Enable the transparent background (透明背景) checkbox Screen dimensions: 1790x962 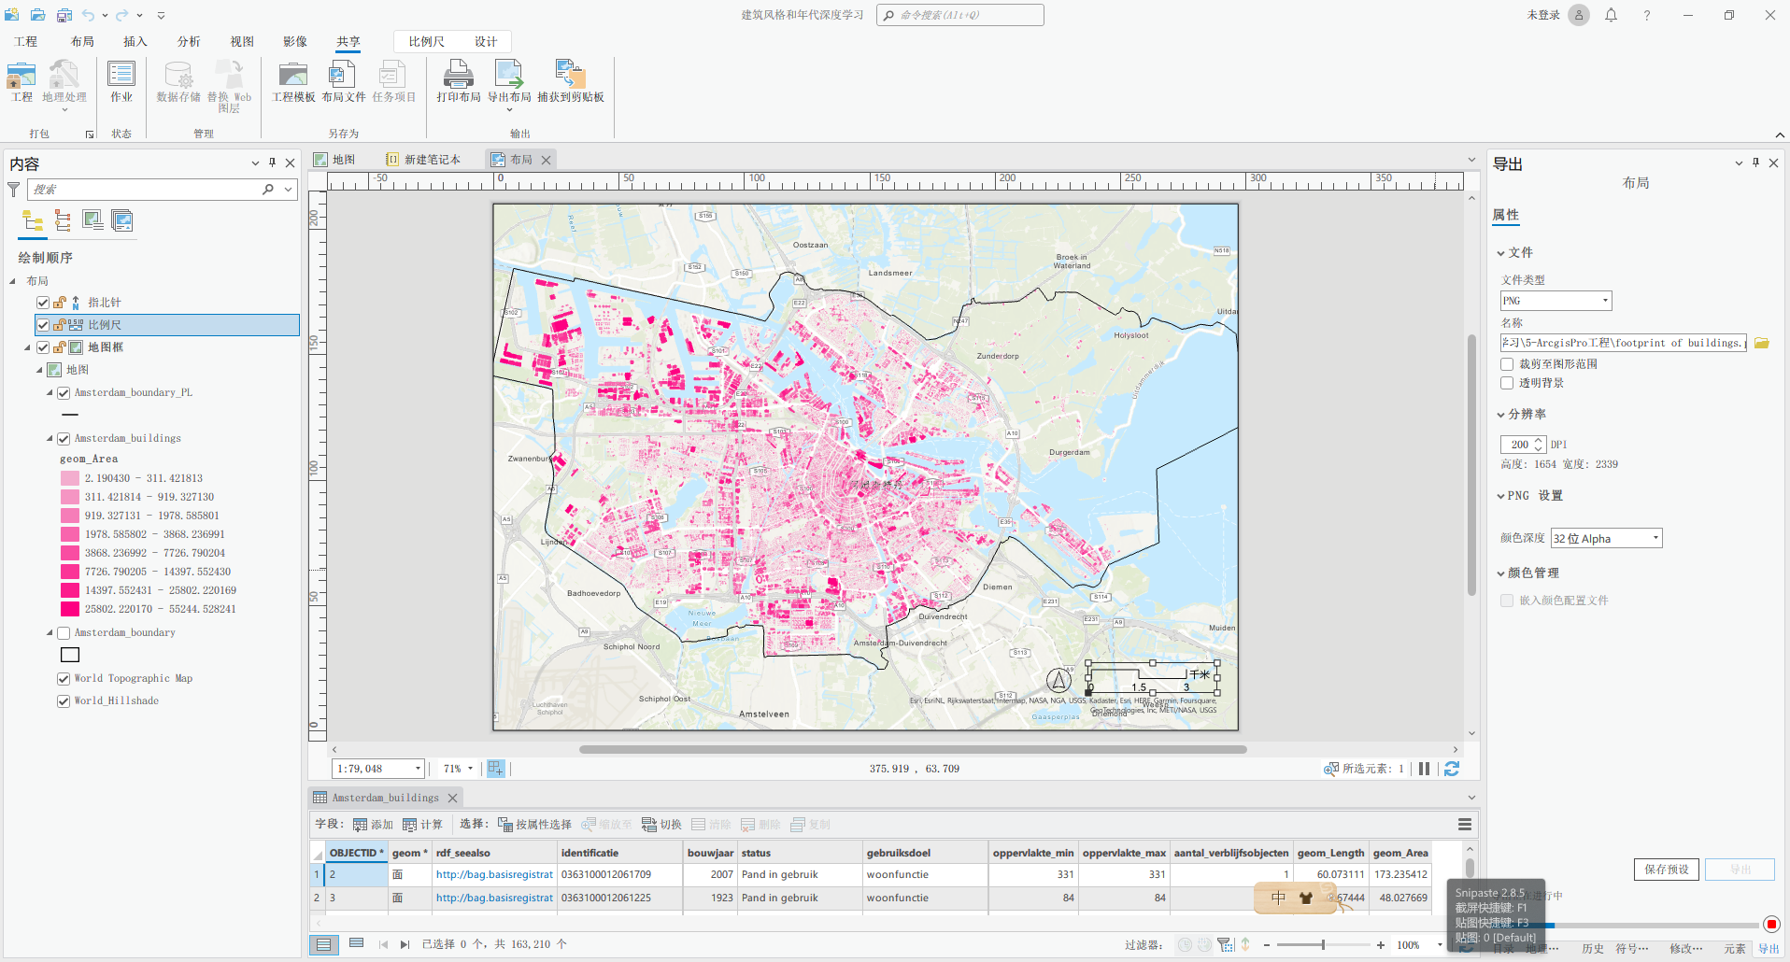[1507, 383]
